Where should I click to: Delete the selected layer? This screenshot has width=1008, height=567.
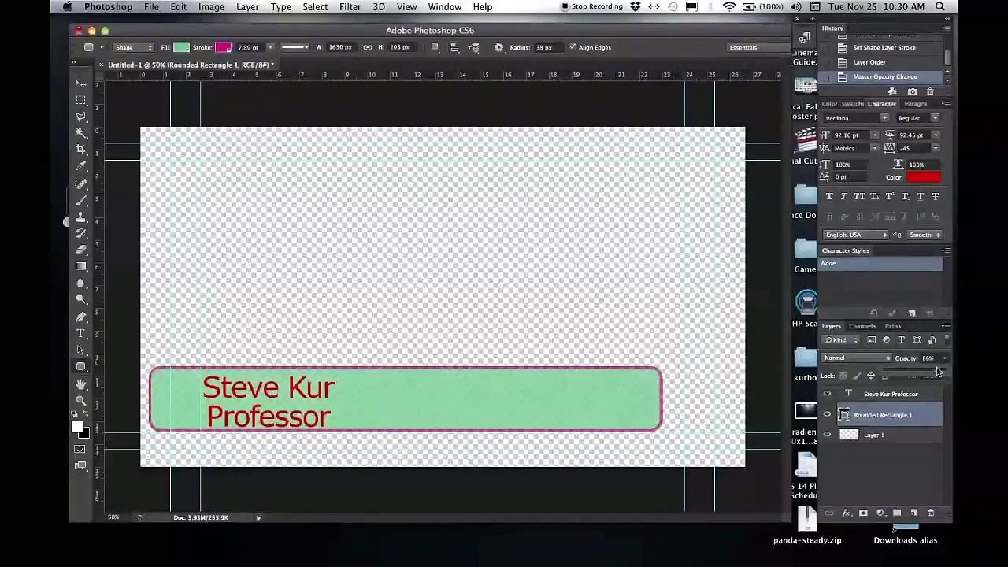tap(931, 513)
